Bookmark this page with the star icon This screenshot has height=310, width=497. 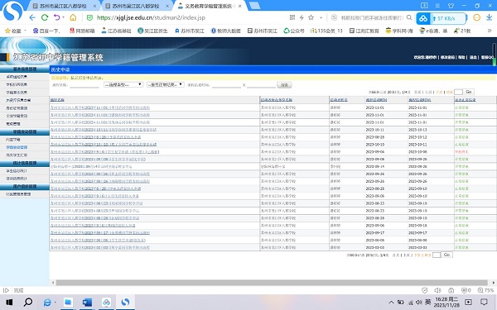pos(311,17)
